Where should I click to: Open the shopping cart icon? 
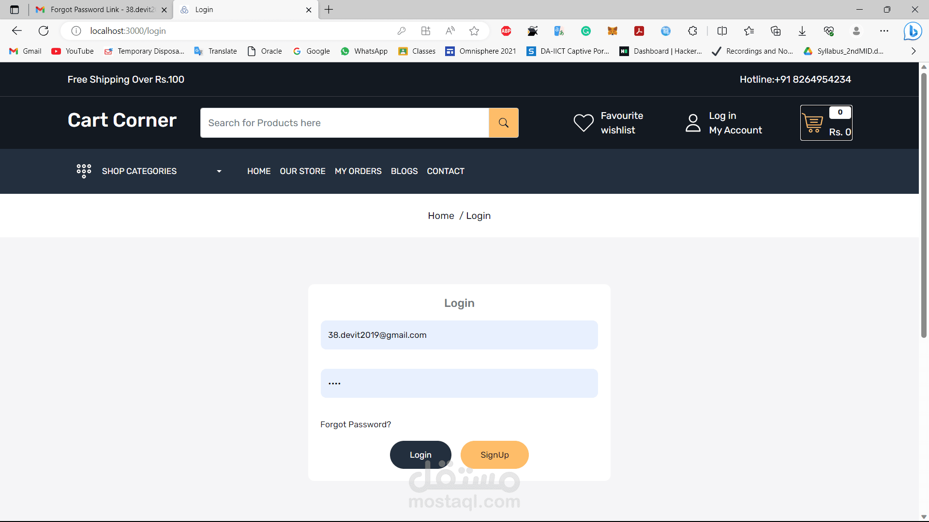(813, 123)
